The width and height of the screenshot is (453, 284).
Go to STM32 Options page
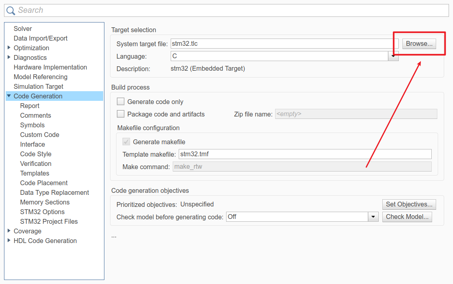[x=42, y=212]
